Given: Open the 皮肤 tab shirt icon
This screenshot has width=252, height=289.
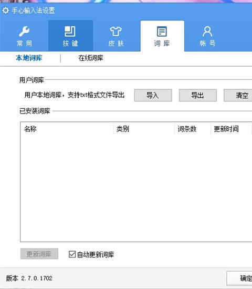Looking at the screenshot, I should [x=115, y=31].
